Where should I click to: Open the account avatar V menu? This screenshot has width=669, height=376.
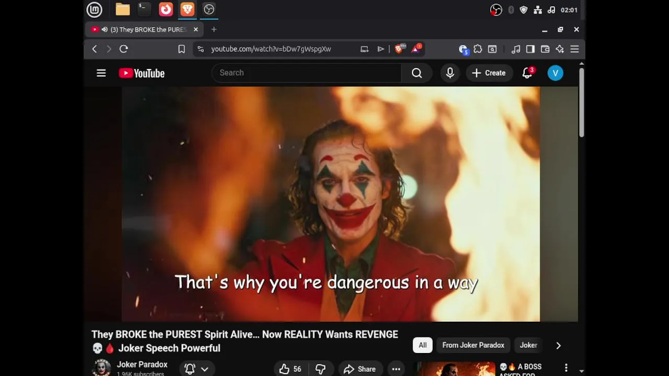[x=556, y=73]
